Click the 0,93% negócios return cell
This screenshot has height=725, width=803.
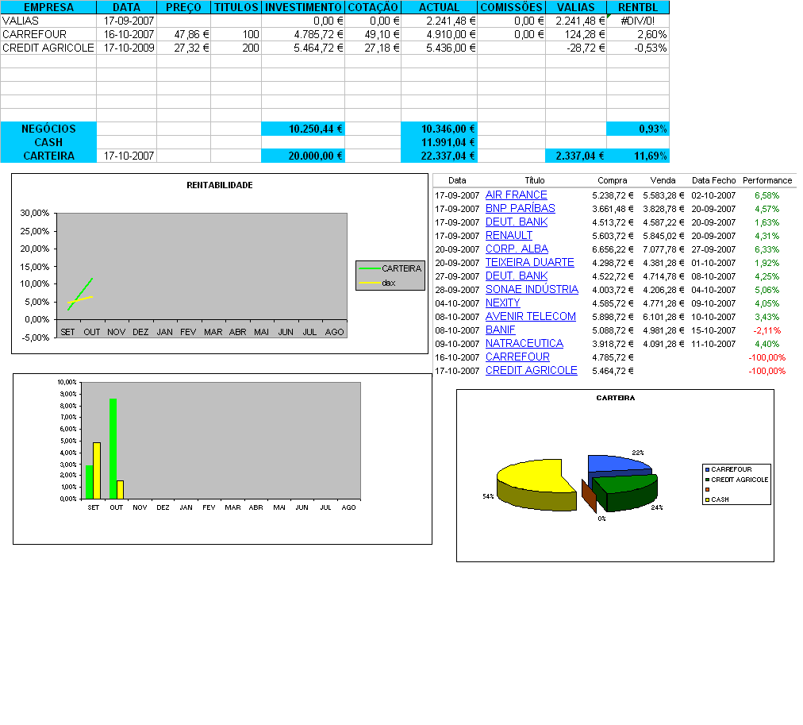[638, 129]
